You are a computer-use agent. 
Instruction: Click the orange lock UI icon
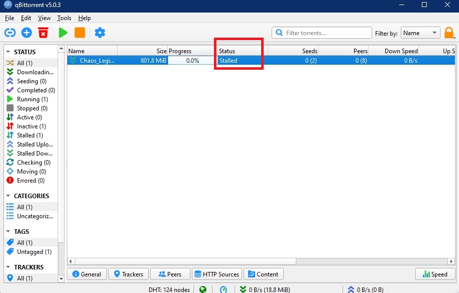(x=449, y=33)
